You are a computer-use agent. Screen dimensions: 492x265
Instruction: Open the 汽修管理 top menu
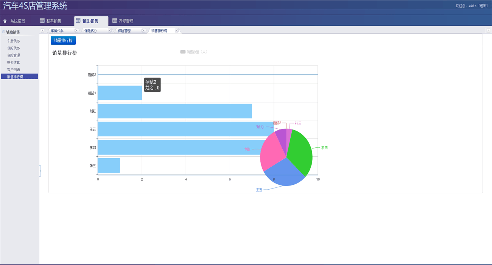click(123, 21)
